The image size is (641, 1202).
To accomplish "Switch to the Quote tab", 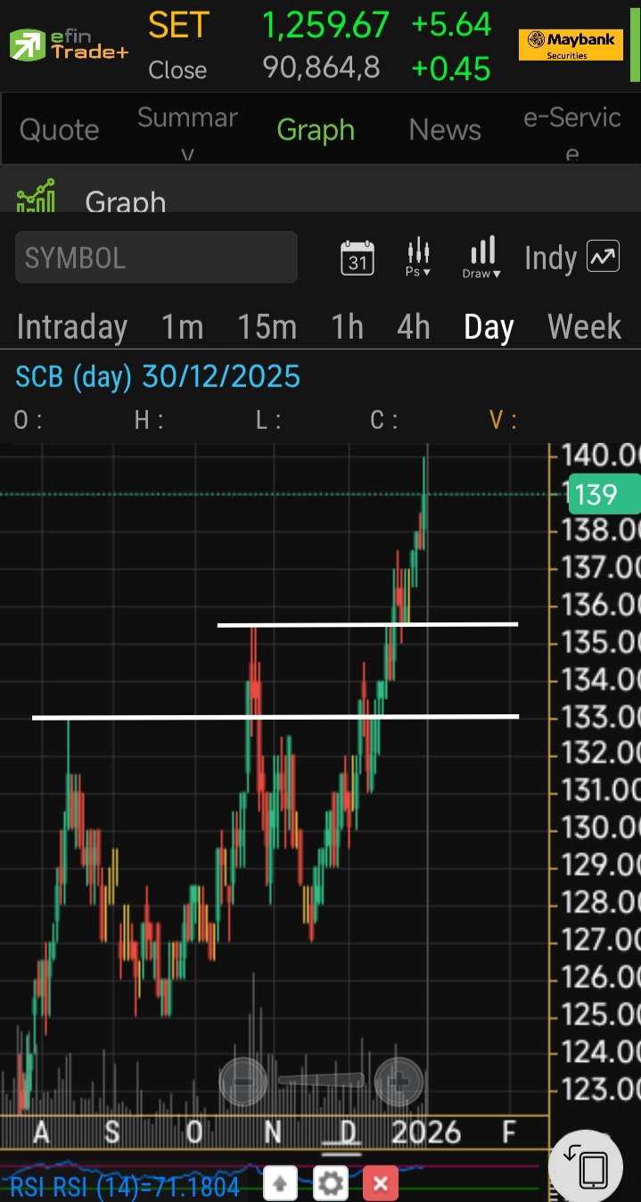I will click(x=59, y=130).
